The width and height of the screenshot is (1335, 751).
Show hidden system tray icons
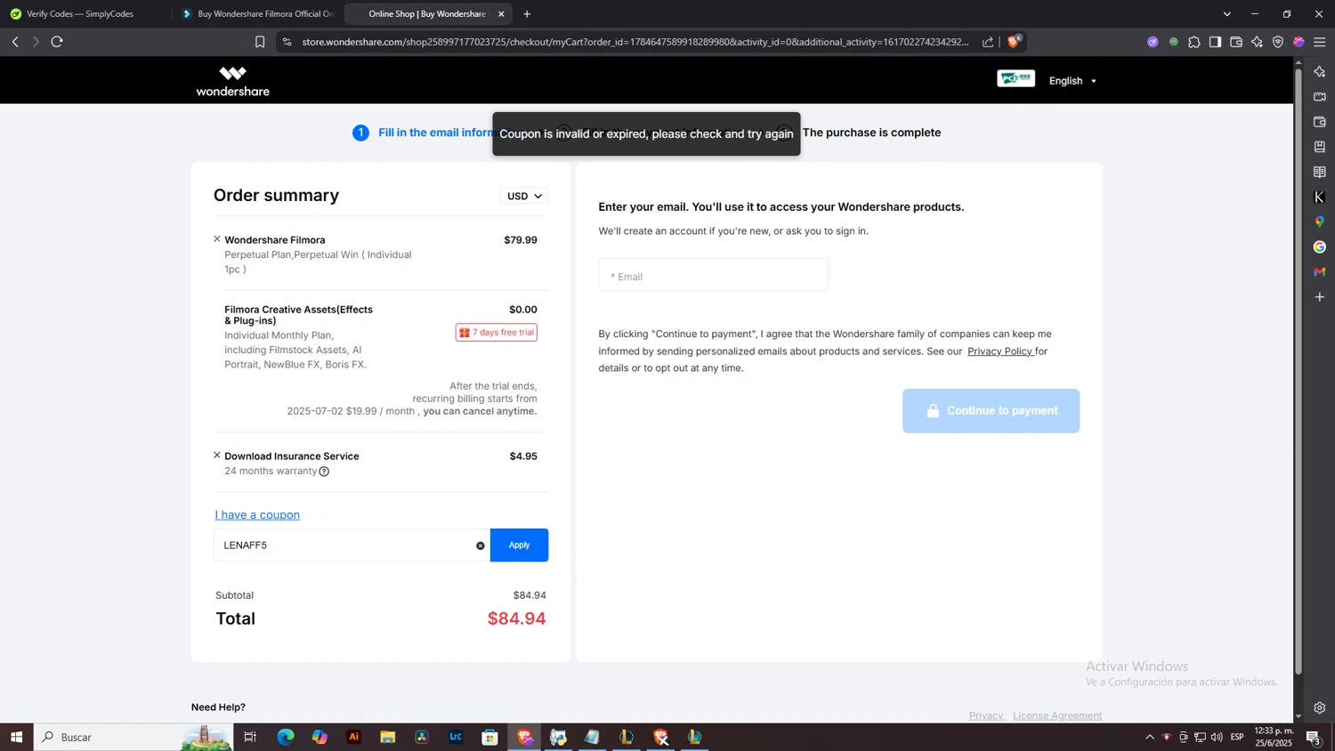(x=1150, y=737)
